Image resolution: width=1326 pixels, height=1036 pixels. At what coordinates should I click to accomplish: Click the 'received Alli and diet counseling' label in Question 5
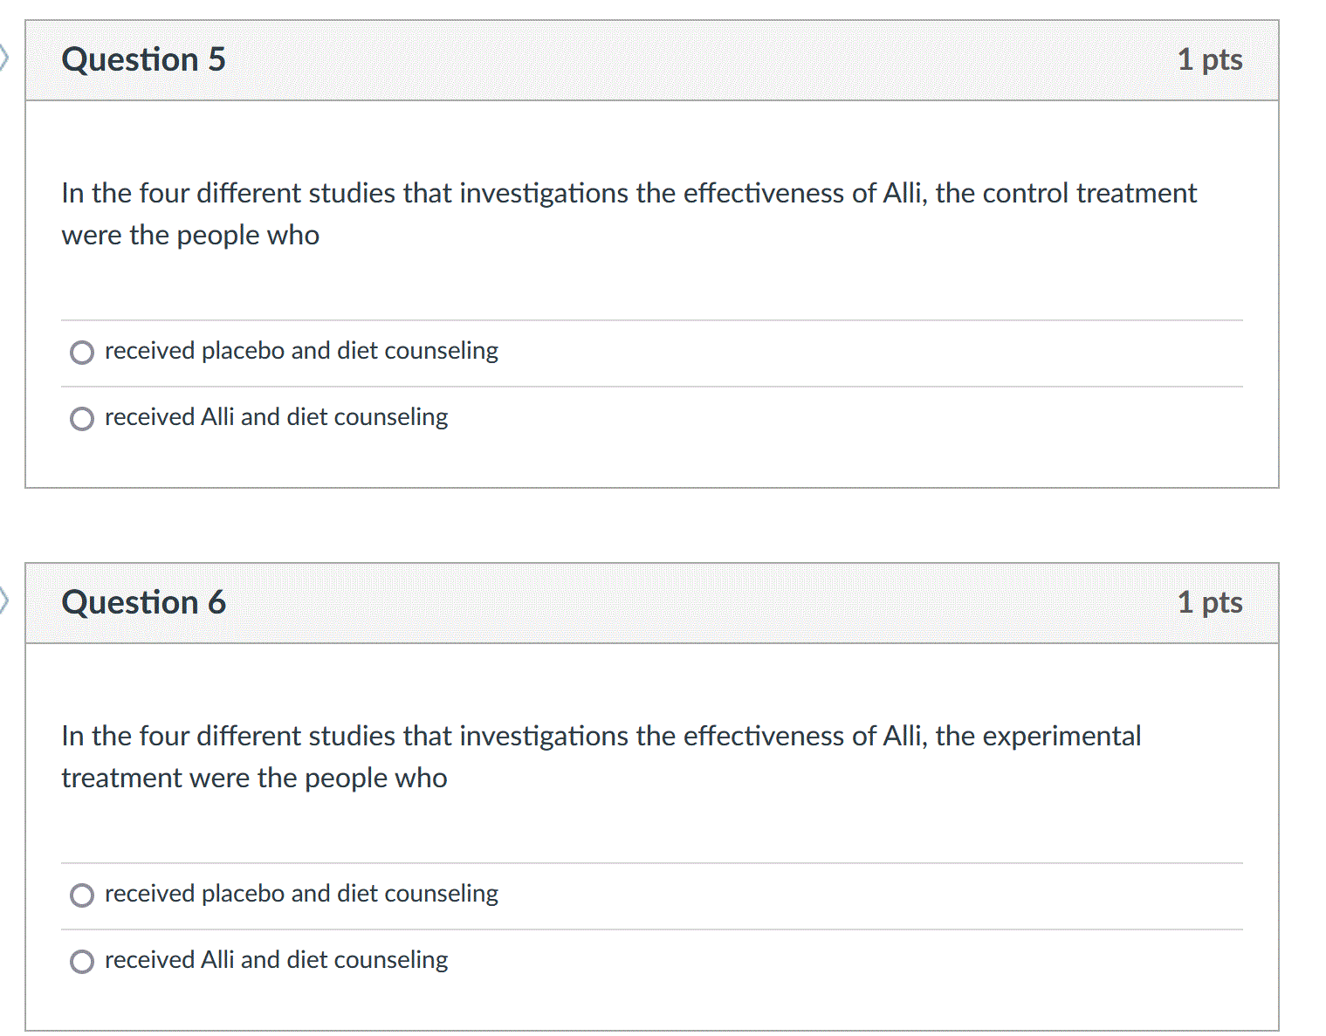[x=276, y=417]
